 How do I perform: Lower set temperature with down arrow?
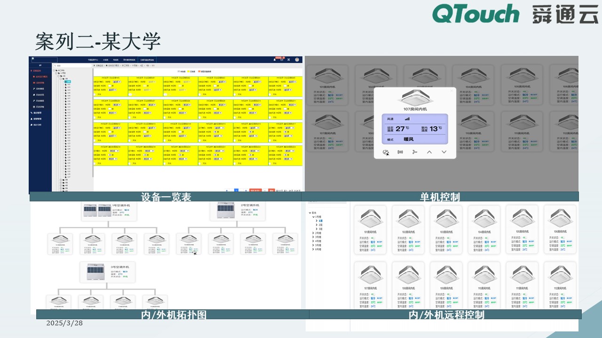[444, 152]
